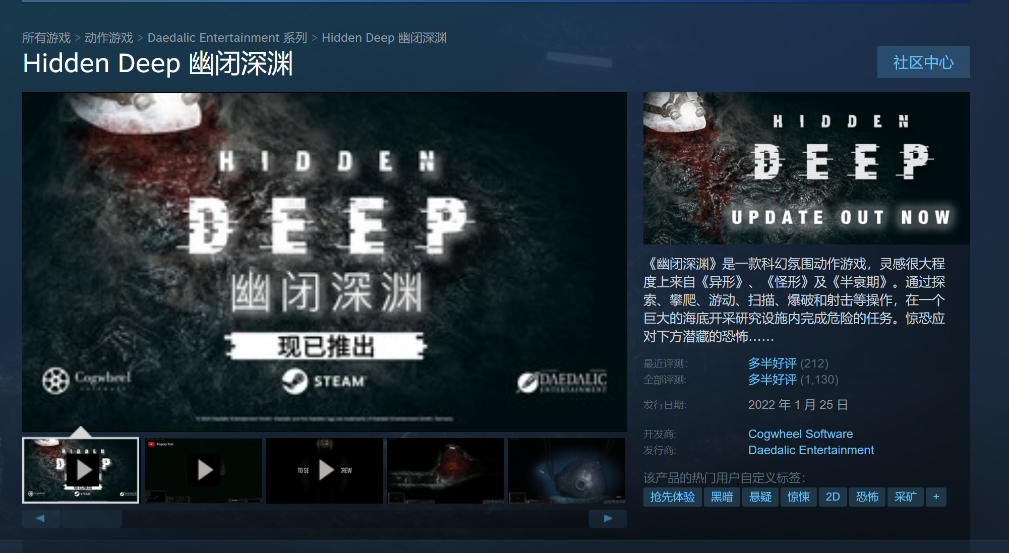Open publisher Daedalic Entertainment link

click(x=811, y=450)
